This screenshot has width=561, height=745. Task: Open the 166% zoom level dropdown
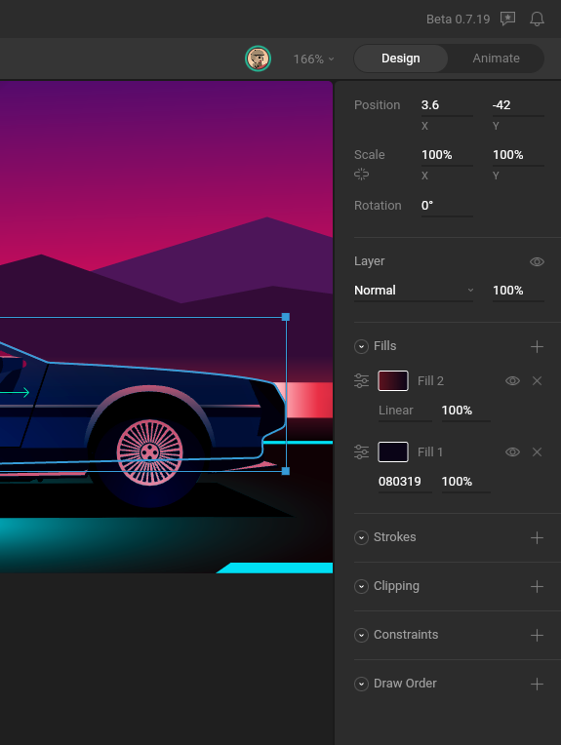[314, 59]
